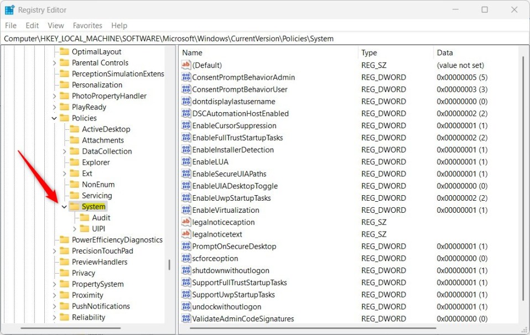Select the ActiveDesktop key
Viewport: 530px width, 335px height.
106,129
